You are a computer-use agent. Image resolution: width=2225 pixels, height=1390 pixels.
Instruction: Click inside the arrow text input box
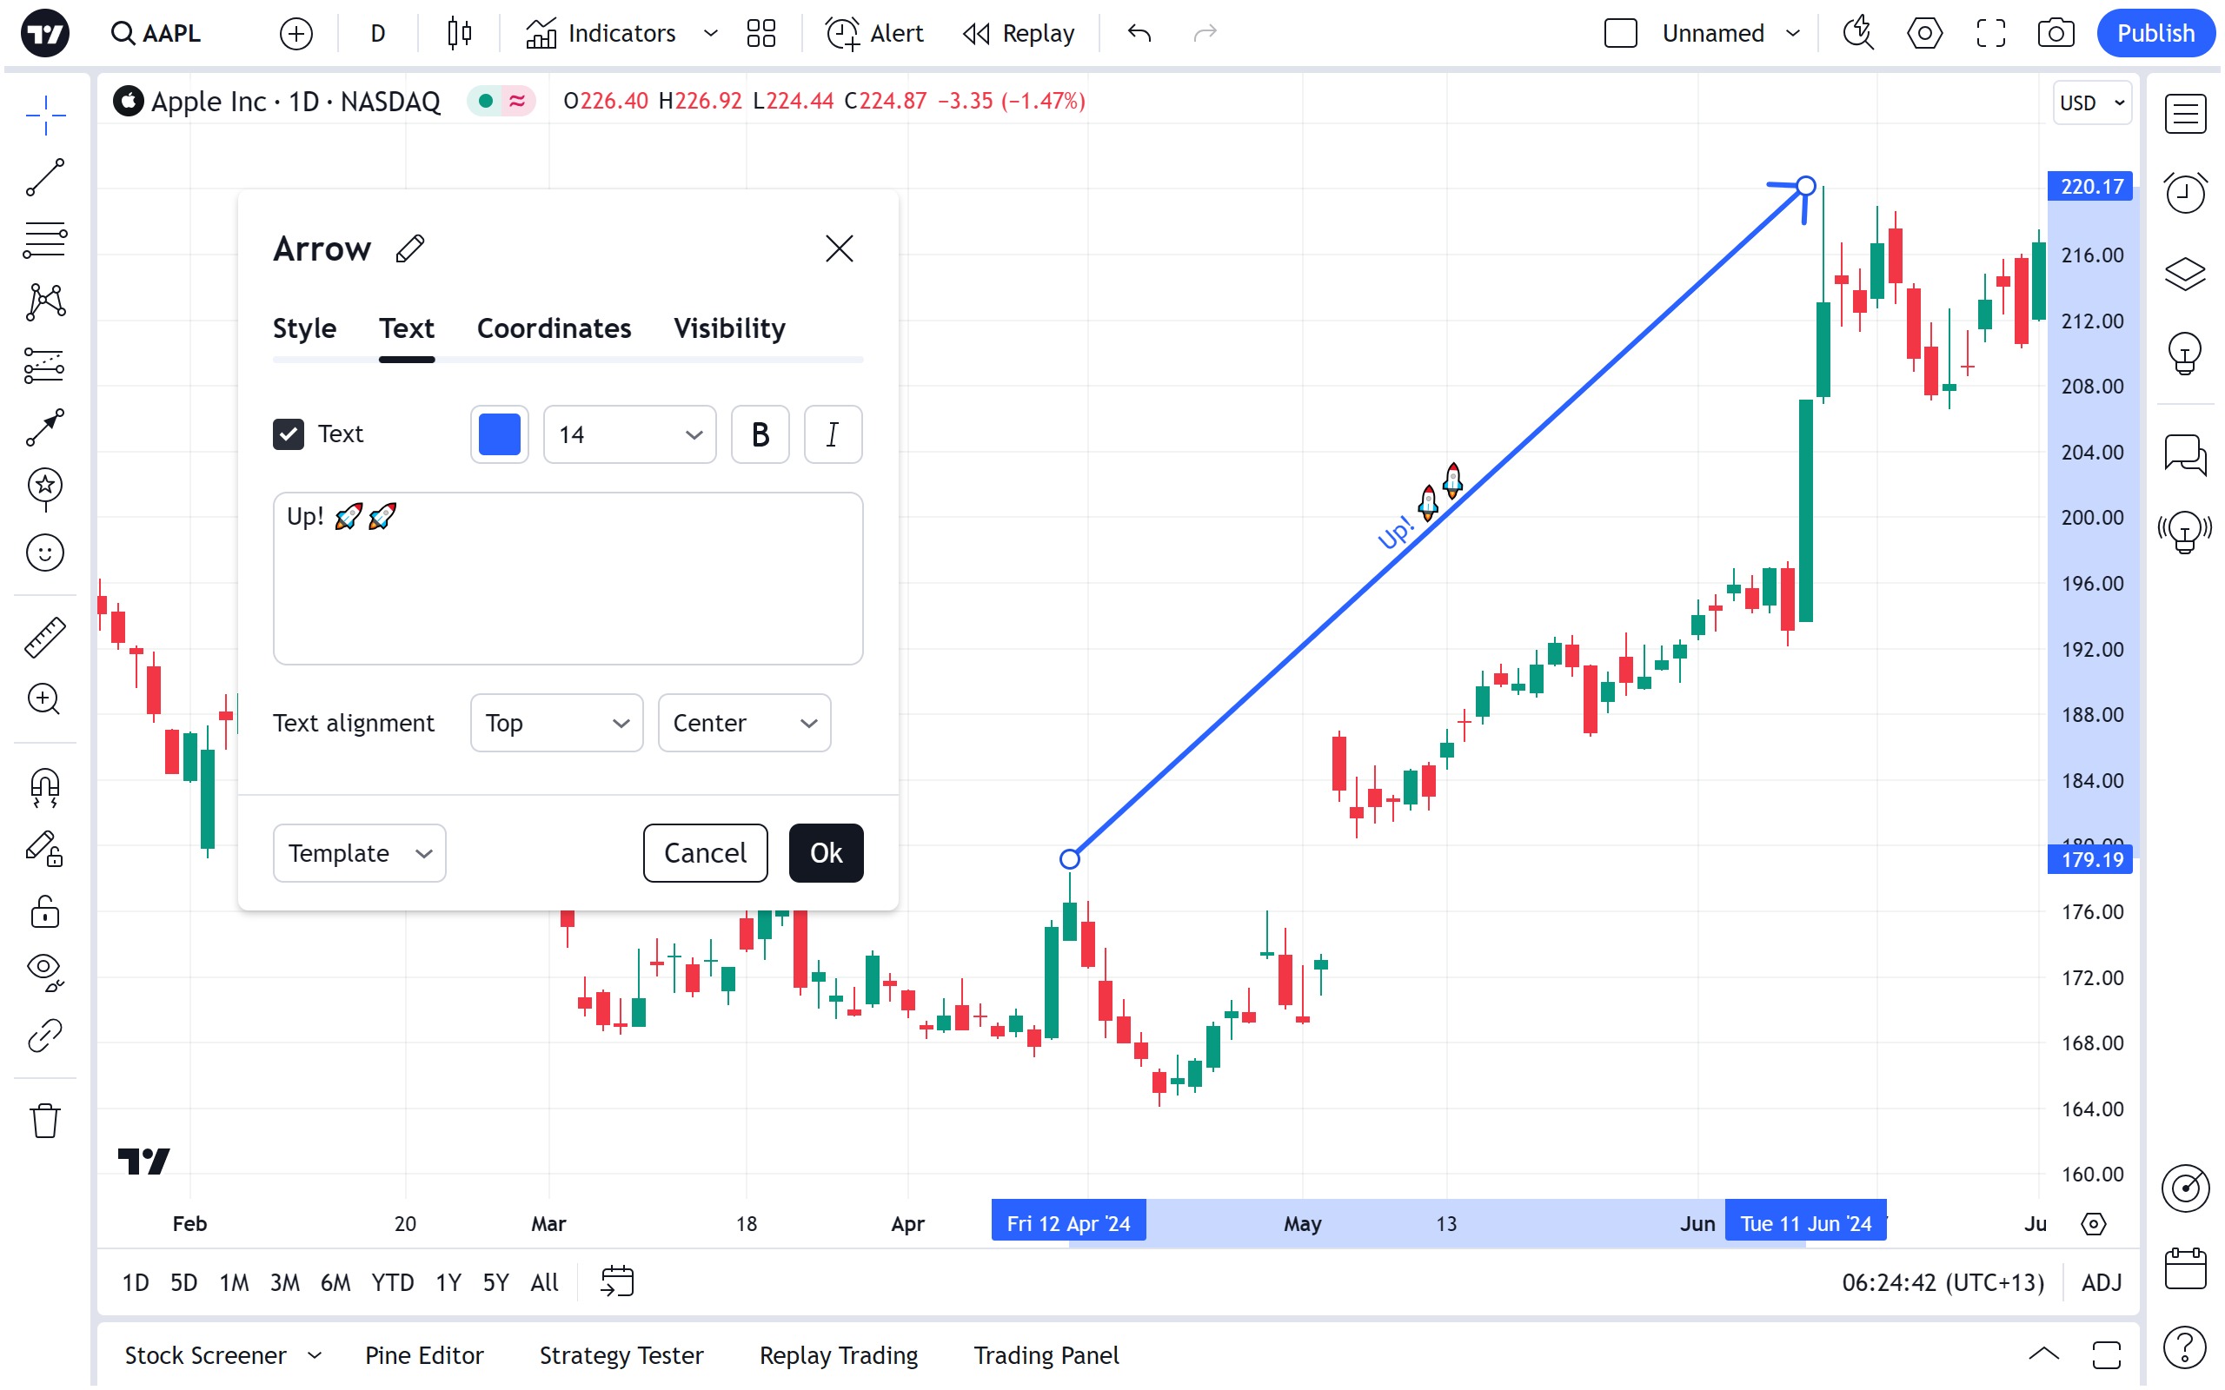(x=568, y=588)
